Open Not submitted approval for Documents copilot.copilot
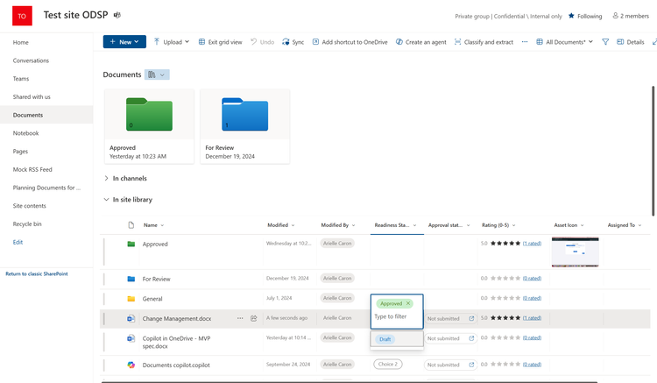 [x=451, y=365]
